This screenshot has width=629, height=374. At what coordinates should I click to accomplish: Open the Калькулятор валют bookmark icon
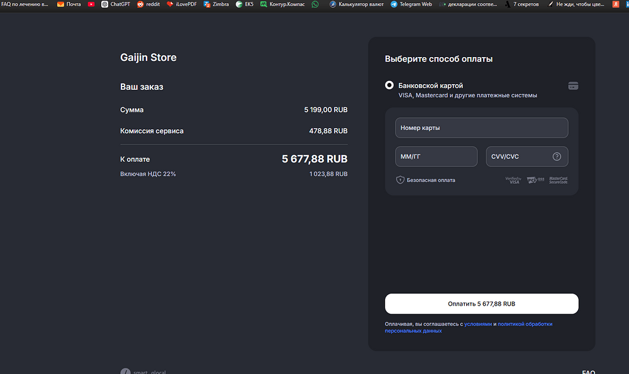pos(333,4)
